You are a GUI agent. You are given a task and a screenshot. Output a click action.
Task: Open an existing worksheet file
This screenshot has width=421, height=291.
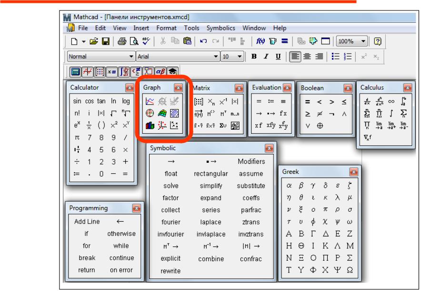94,41
